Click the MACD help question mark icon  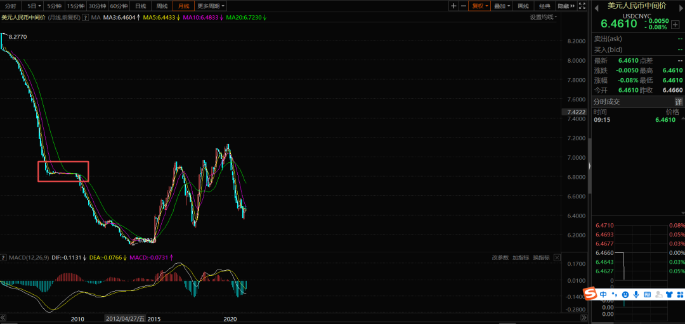[4, 257]
